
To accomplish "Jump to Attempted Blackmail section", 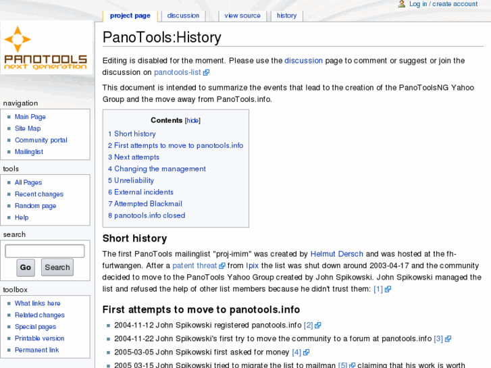I will pyautogui.click(x=145, y=204).
